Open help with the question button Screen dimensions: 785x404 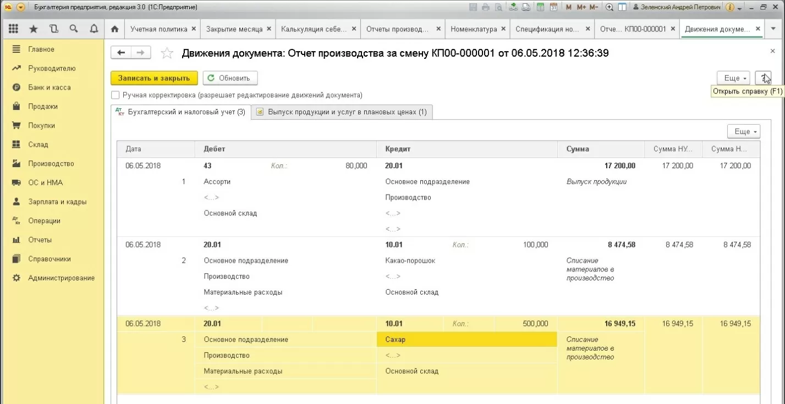(x=764, y=79)
